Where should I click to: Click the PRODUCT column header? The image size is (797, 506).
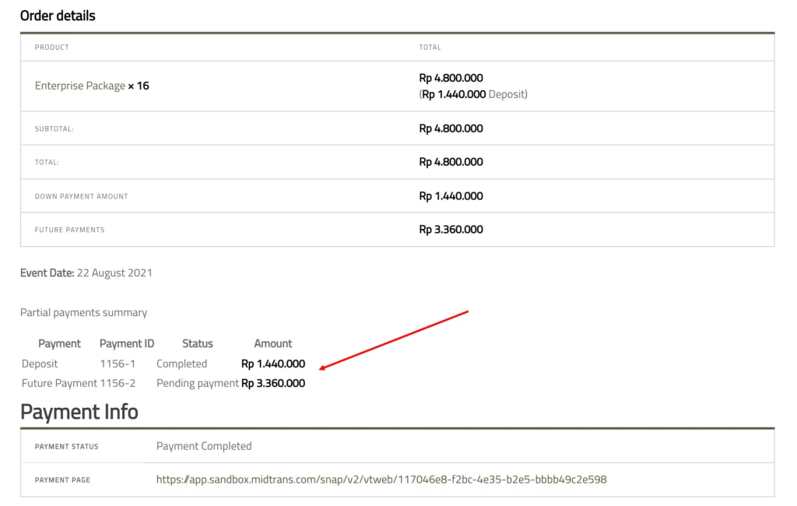click(x=51, y=47)
